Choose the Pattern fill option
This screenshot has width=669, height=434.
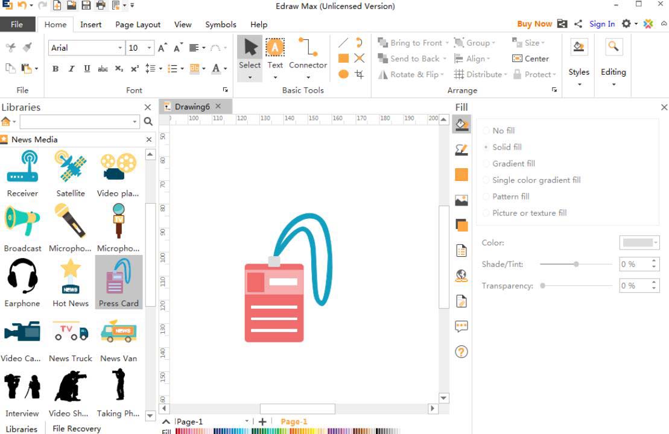click(506, 197)
